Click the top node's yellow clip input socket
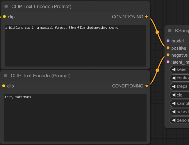 4,17
